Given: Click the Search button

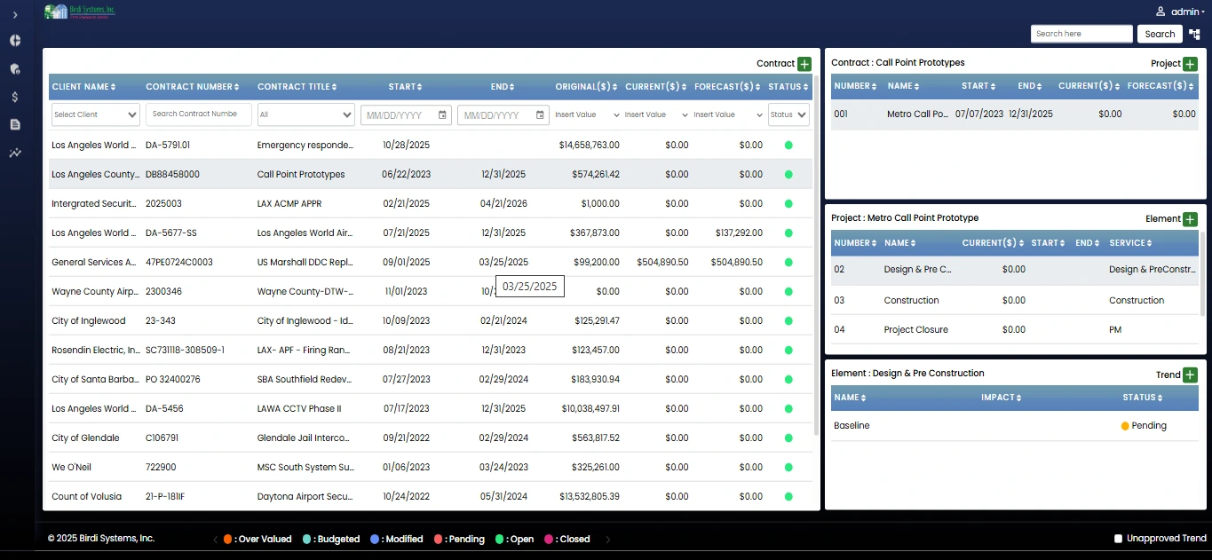Looking at the screenshot, I should (1160, 34).
